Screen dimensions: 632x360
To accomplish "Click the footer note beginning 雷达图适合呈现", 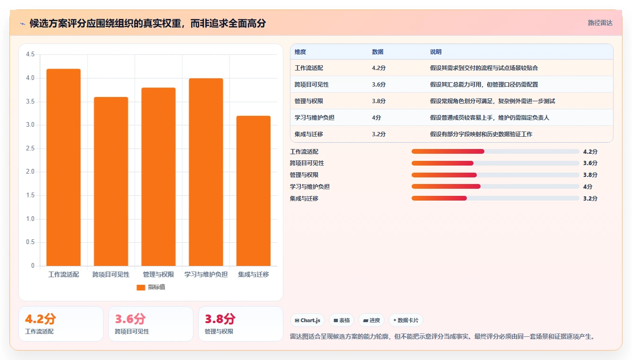I will 442,337.
